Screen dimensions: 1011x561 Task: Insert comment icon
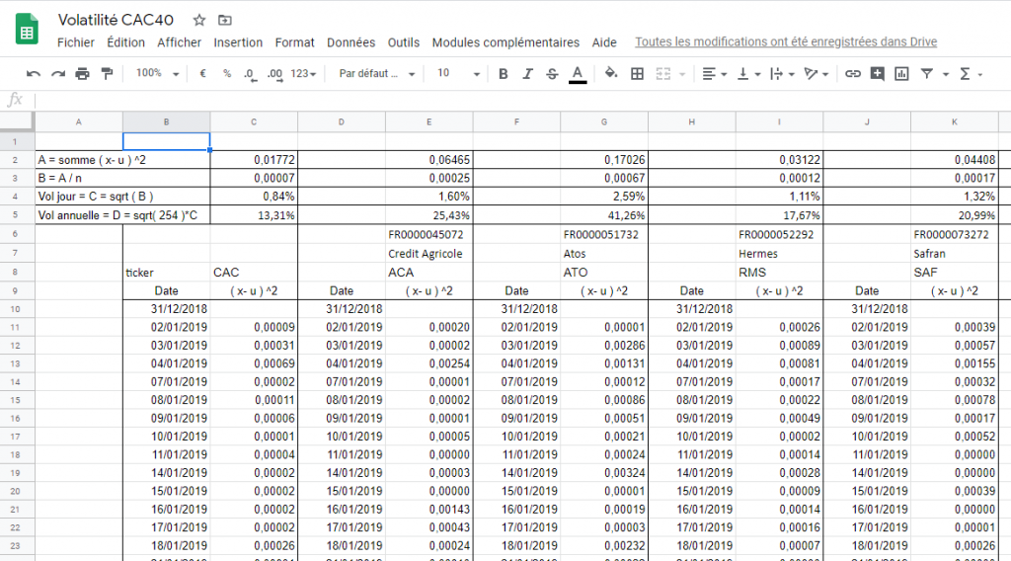coord(877,73)
